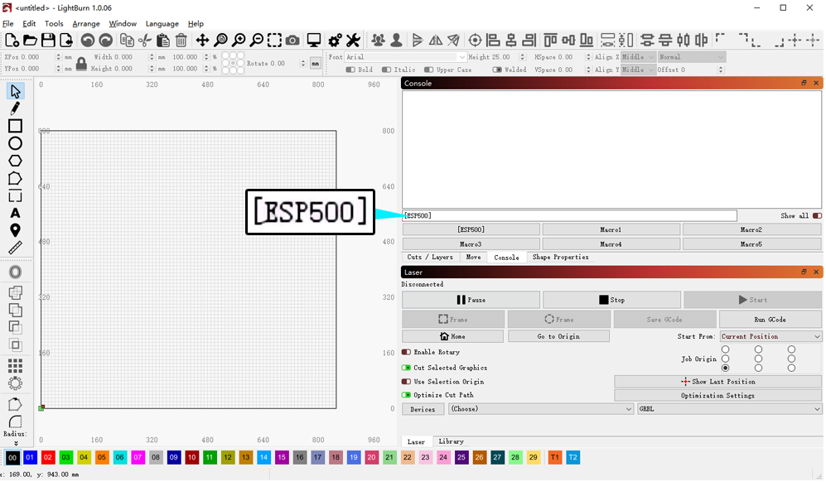Click the Run GCode button
Screen dimensions: 826x482
pyautogui.click(x=770, y=319)
